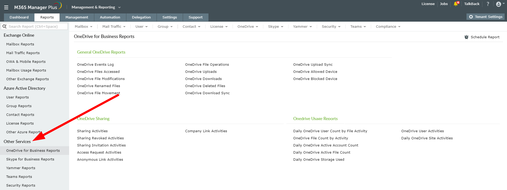Screen dimensions: 507x190
Task: Open the user account avatar menu
Action: 500,4
